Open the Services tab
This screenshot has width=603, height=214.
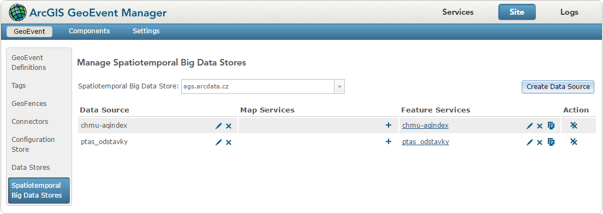point(458,12)
